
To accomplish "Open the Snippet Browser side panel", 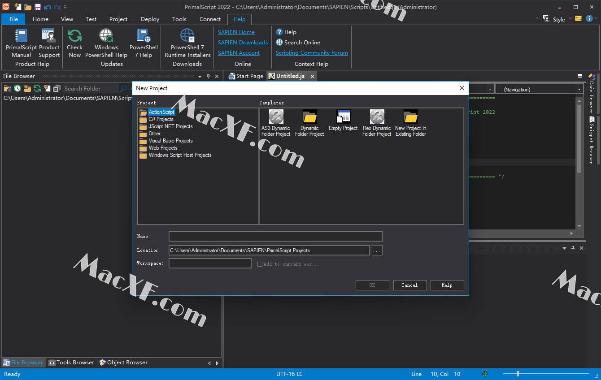I will pyautogui.click(x=592, y=140).
